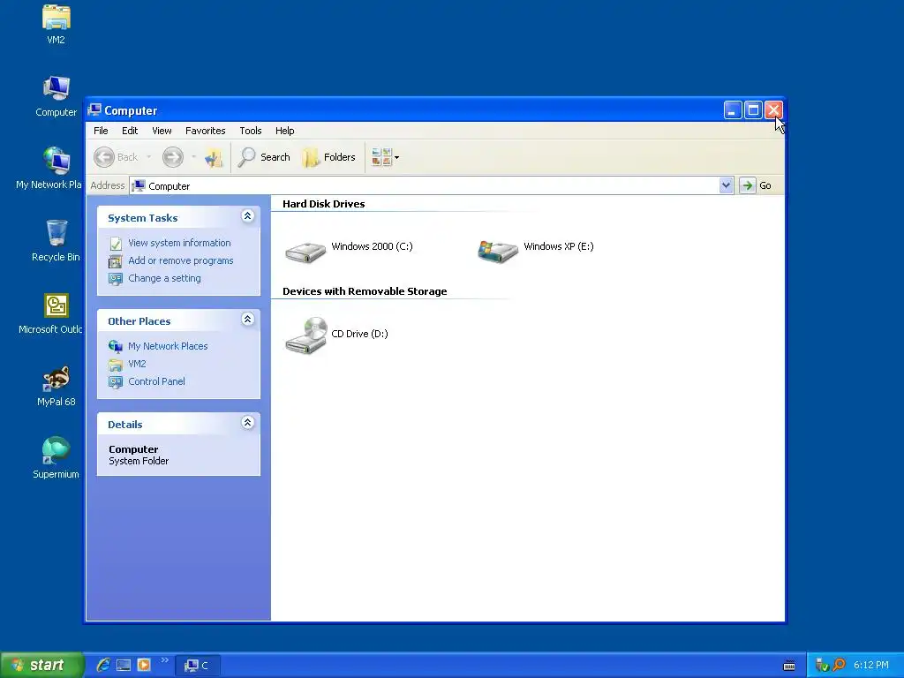Viewport: 904px width, 678px height.
Task: Select the Windows XP (E:) drive icon
Action: pos(498,252)
